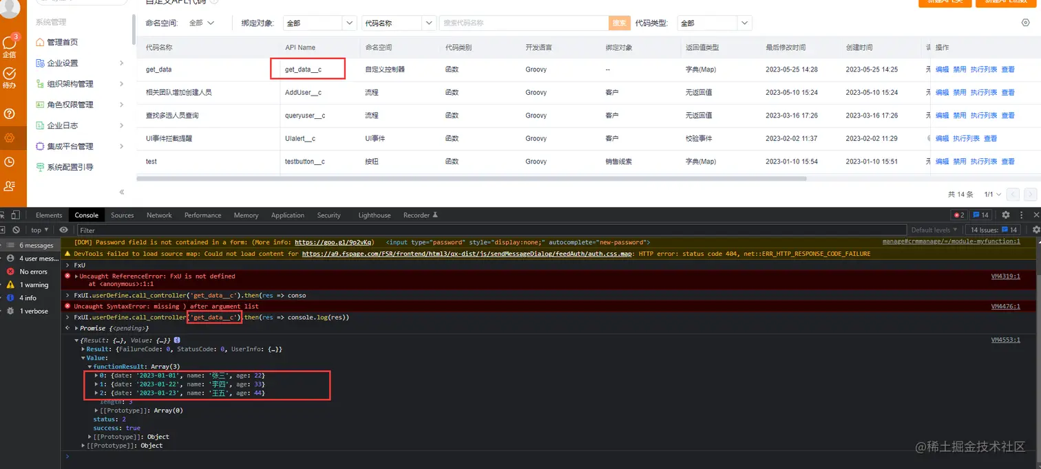Click 禁用 for AddUser__c row
1041x469 pixels.
click(960, 92)
